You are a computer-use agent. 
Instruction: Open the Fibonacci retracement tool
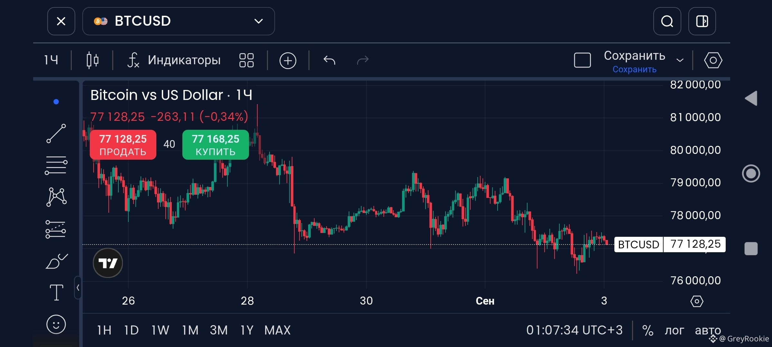(56, 165)
